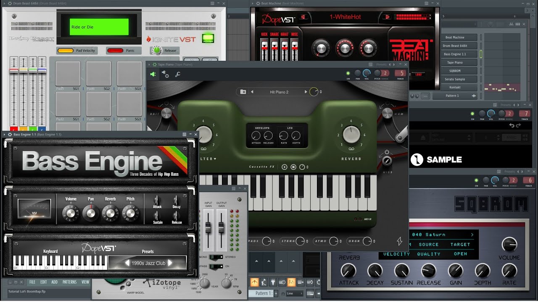Click the Pad Velocity button in Drum Beast
The width and height of the screenshot is (538, 302).
tap(76, 50)
